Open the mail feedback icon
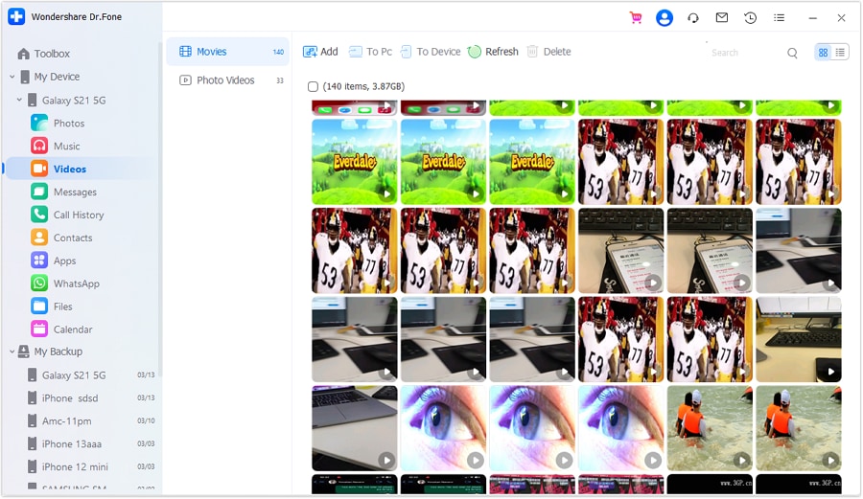 721,17
